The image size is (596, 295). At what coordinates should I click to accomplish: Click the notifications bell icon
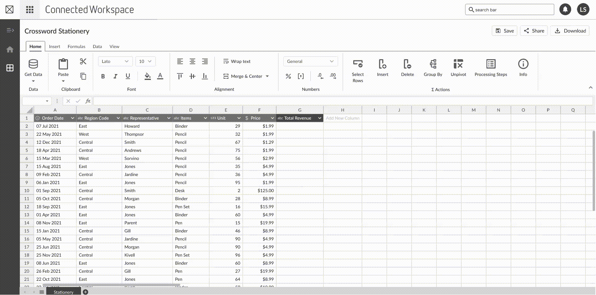565,10
